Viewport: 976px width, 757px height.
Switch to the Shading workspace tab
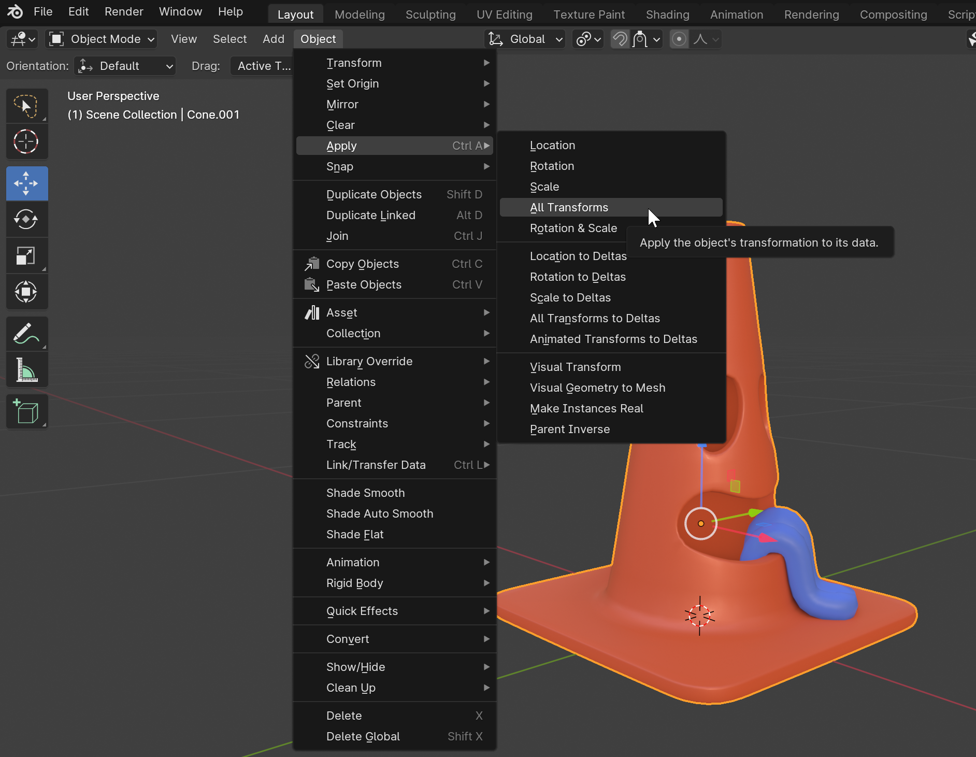pyautogui.click(x=667, y=15)
